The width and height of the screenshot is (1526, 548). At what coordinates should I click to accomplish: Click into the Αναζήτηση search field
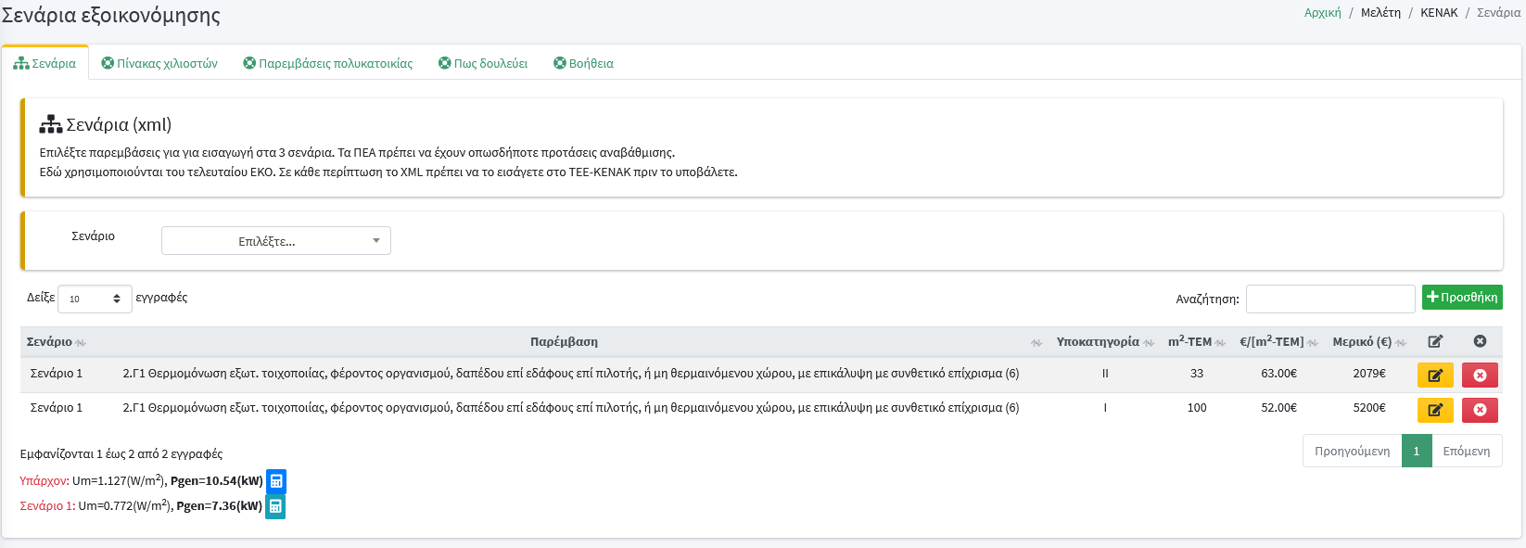point(1329,299)
